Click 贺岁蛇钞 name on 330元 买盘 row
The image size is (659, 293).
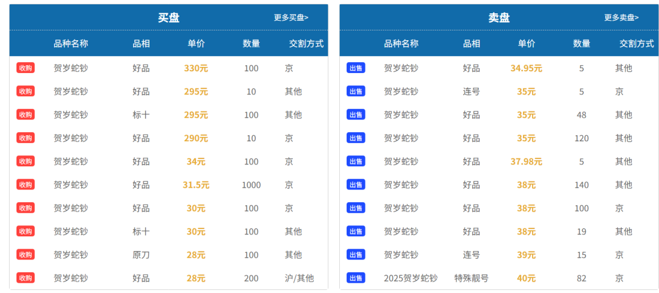pyautogui.click(x=71, y=68)
